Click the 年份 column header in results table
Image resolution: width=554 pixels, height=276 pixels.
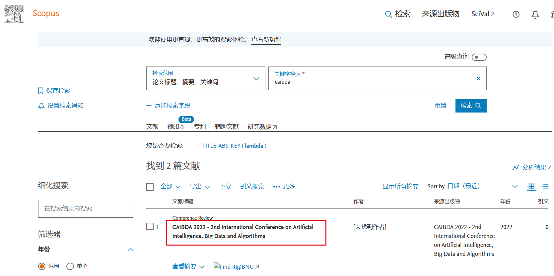506,201
